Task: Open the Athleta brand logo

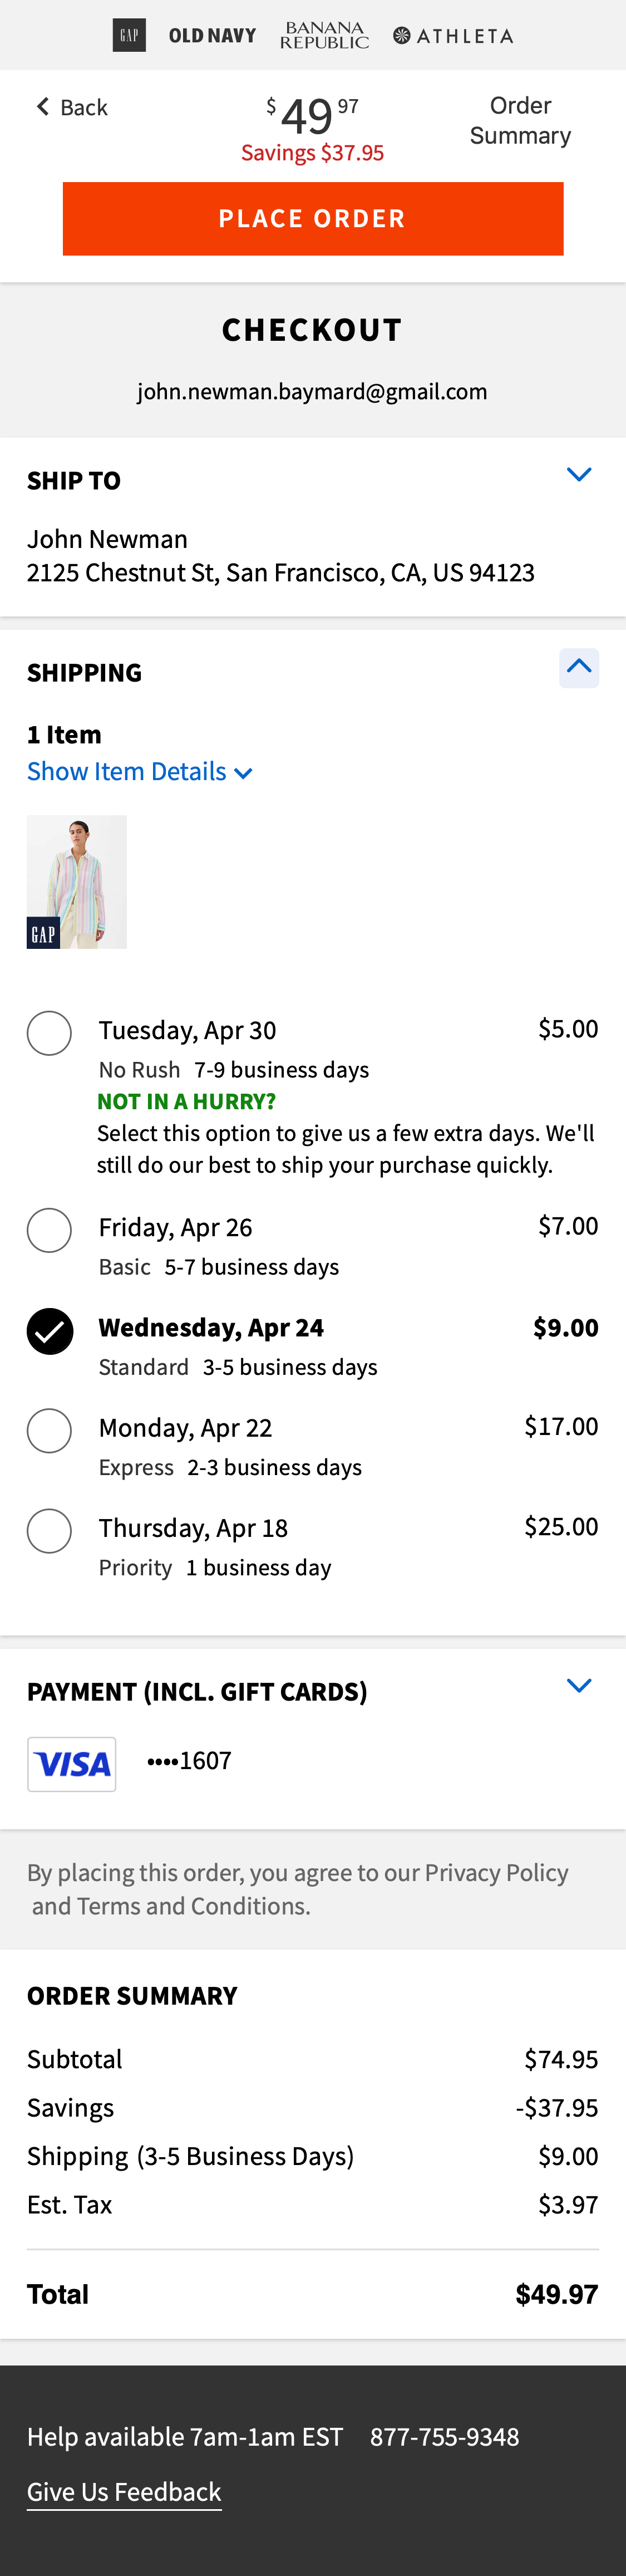Action: pos(453,36)
